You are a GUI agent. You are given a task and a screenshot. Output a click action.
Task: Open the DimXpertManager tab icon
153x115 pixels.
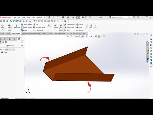pos(14,39)
